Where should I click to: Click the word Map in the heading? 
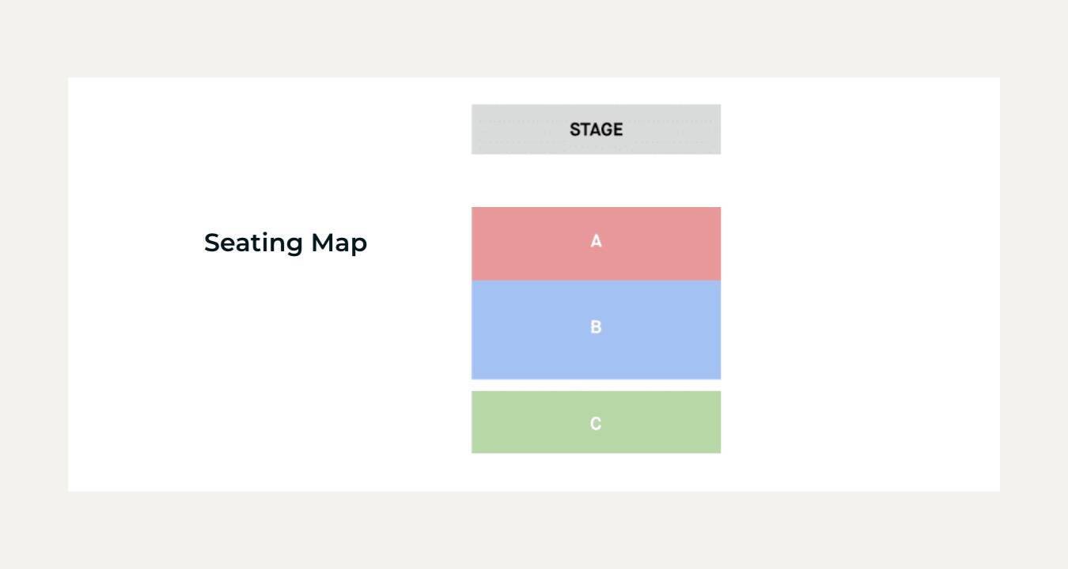(x=339, y=243)
